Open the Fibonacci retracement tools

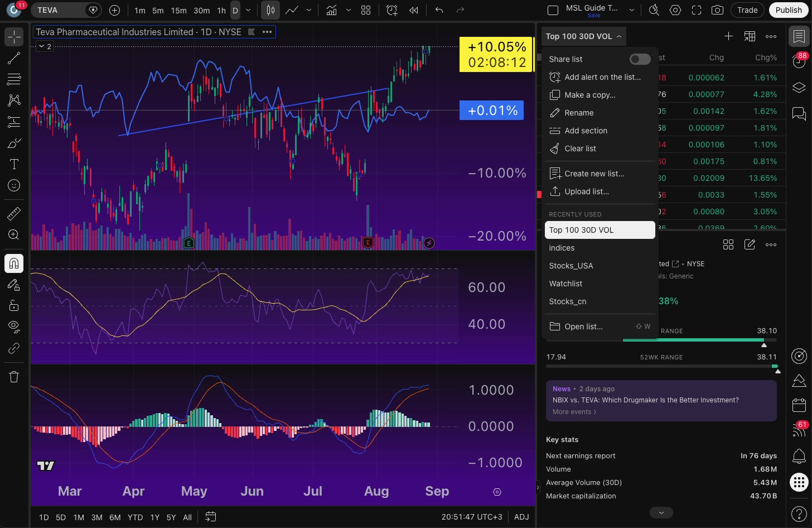click(14, 79)
